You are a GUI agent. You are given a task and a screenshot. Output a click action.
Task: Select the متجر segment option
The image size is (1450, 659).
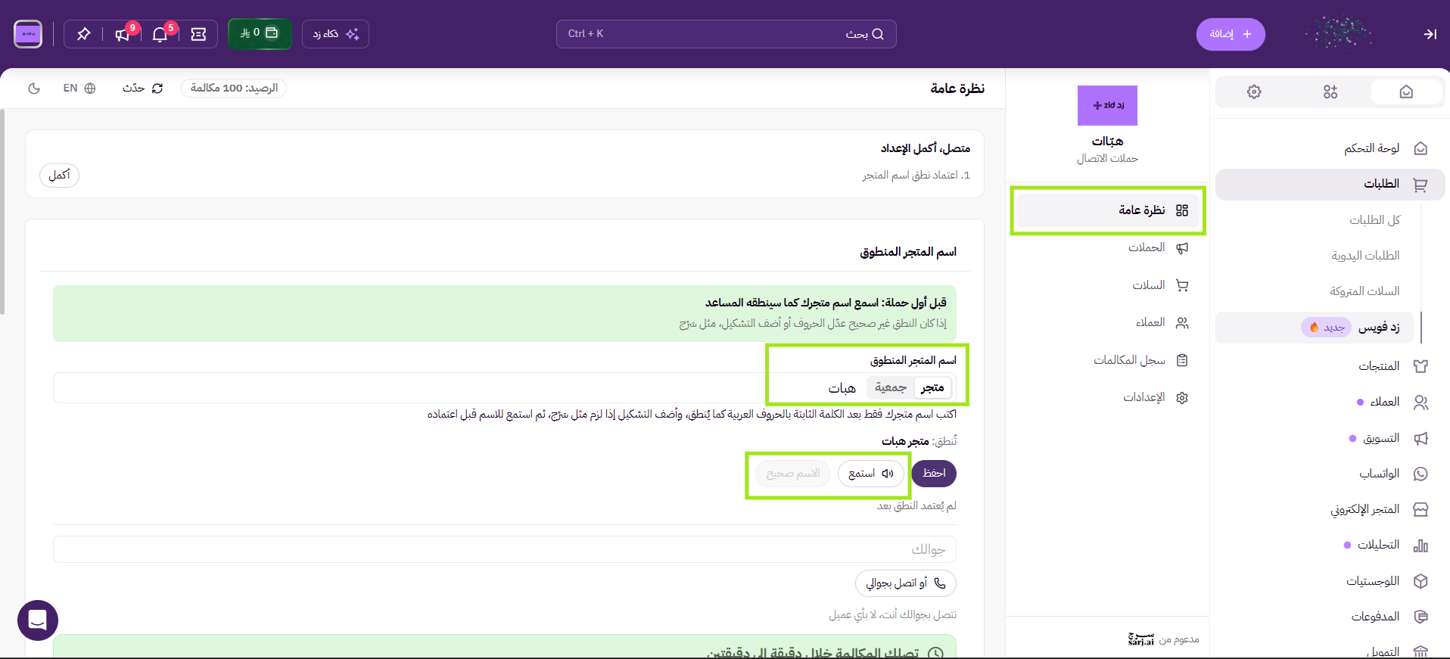coord(932,387)
